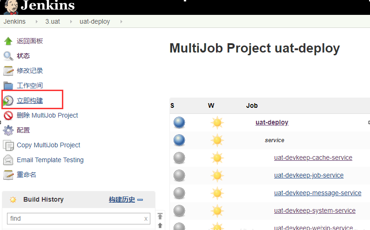Focus the build history find field

point(79,219)
